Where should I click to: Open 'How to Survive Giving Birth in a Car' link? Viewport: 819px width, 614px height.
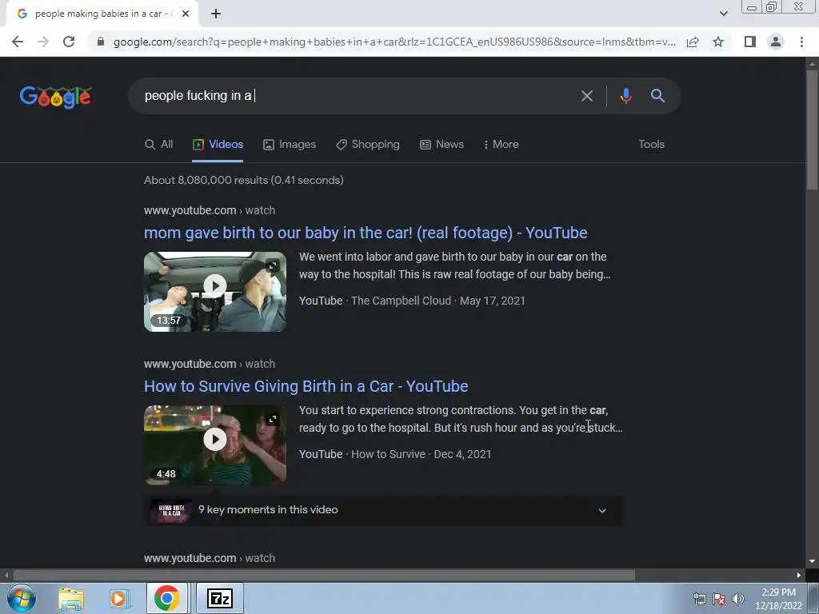click(x=306, y=386)
